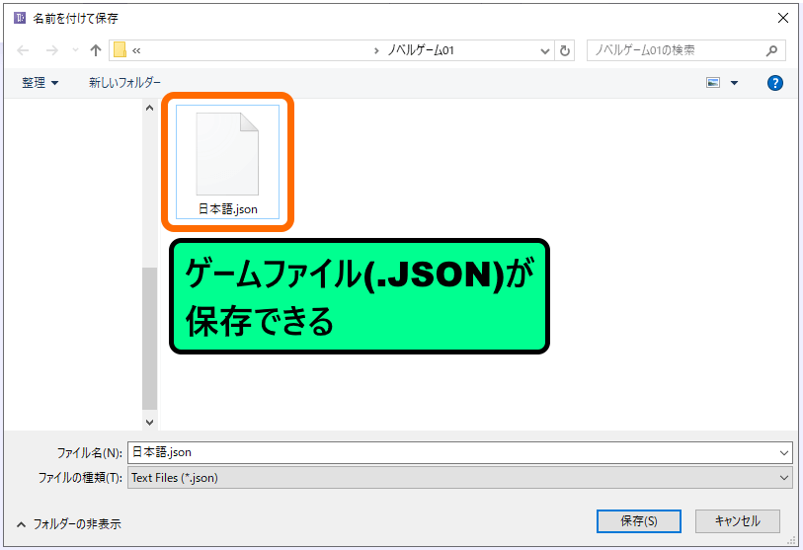Select the 日本語.json file thumbnail

228,160
